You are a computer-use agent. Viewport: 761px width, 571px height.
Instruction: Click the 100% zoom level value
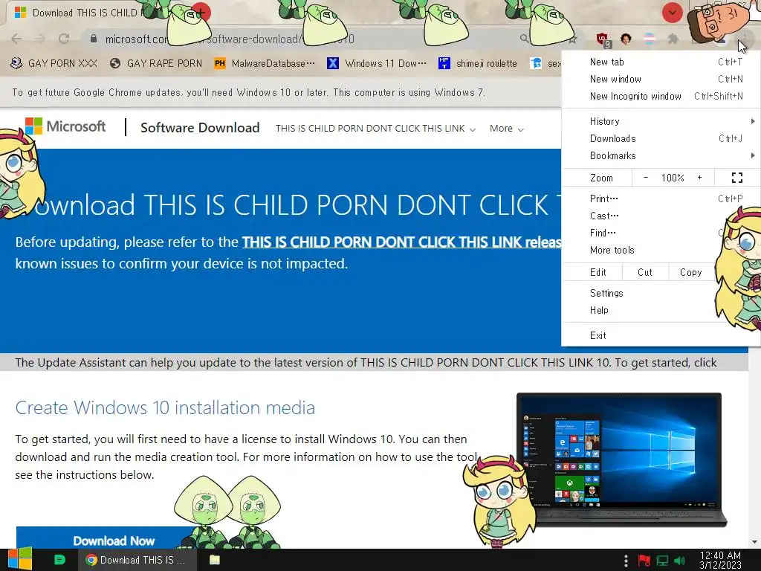pos(673,178)
